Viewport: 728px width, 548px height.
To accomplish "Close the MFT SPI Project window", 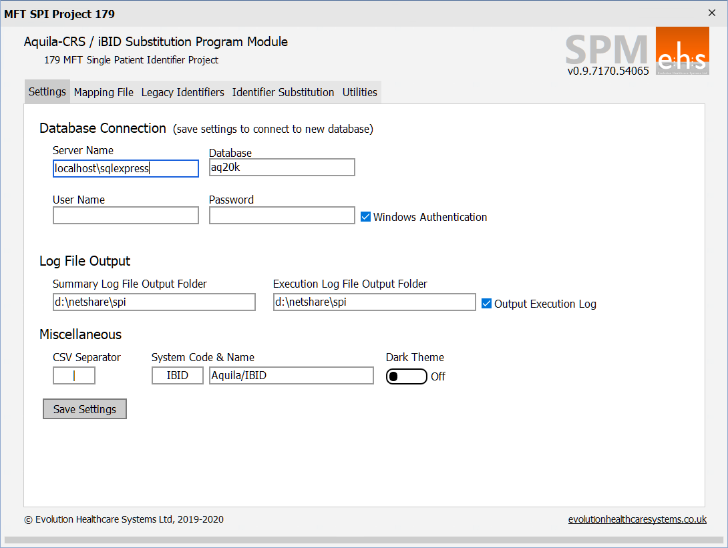I will pos(711,13).
